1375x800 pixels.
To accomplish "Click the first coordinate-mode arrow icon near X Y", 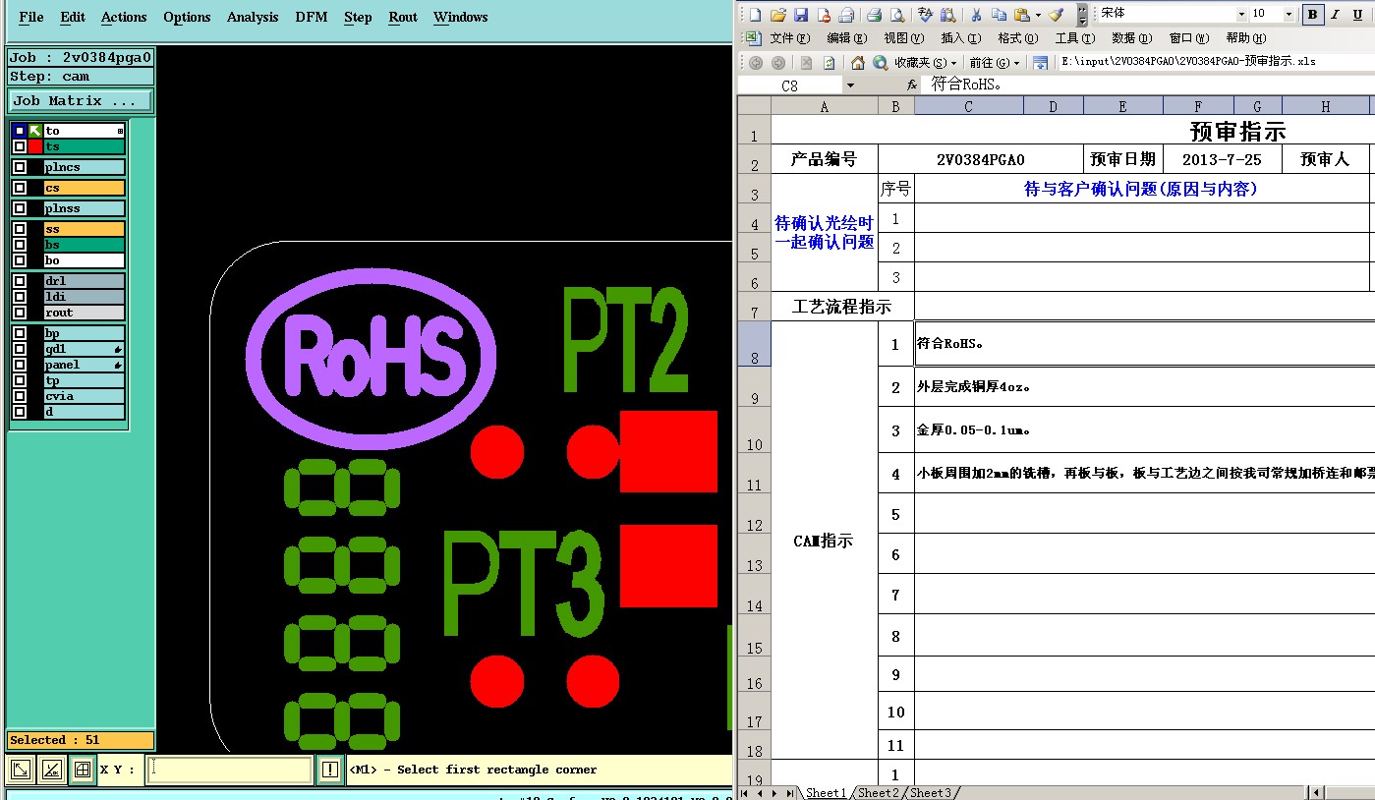I will [x=20, y=770].
